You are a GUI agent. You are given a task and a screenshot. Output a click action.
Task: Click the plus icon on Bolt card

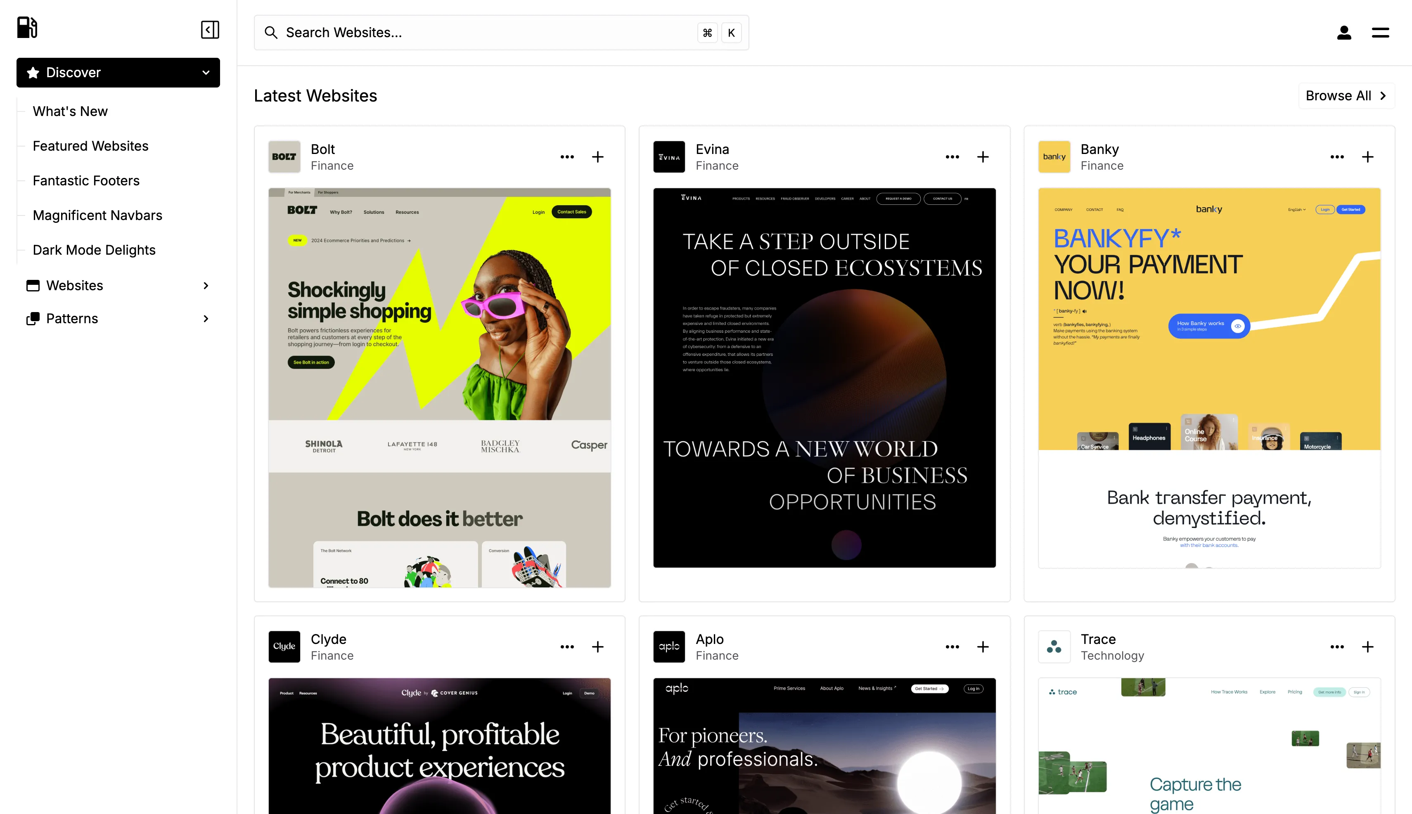pos(598,157)
